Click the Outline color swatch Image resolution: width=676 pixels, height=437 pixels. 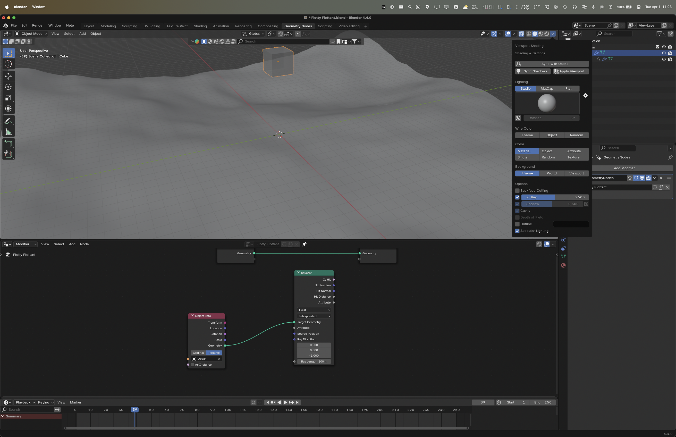coord(571,224)
